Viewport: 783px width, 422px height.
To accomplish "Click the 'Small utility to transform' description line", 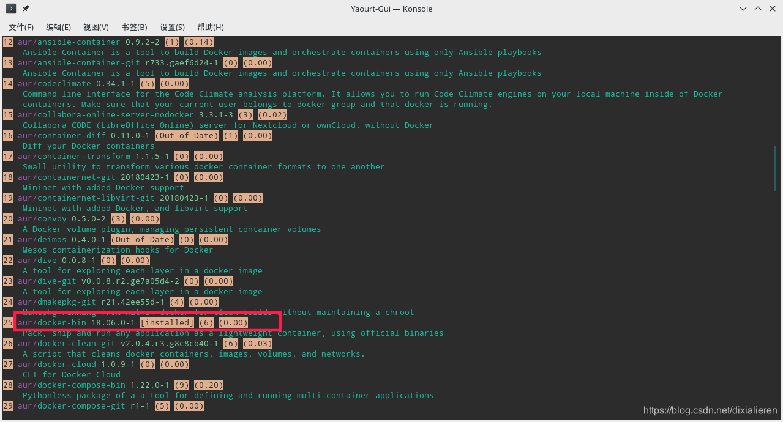I will (x=204, y=167).
